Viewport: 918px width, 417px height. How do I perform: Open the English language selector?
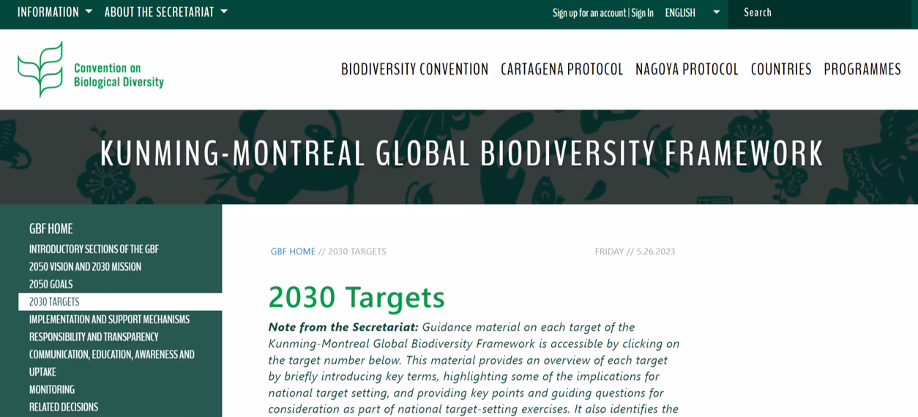(692, 12)
